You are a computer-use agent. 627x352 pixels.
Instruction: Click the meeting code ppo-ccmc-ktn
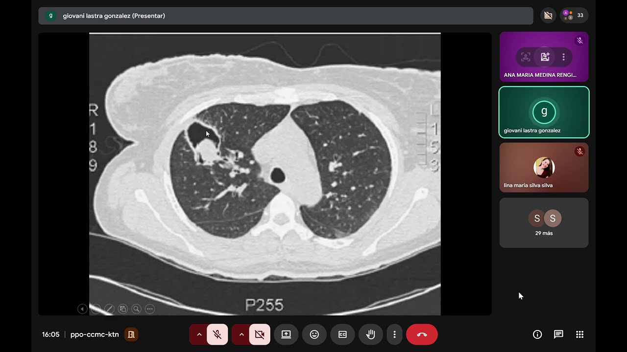pos(95,334)
